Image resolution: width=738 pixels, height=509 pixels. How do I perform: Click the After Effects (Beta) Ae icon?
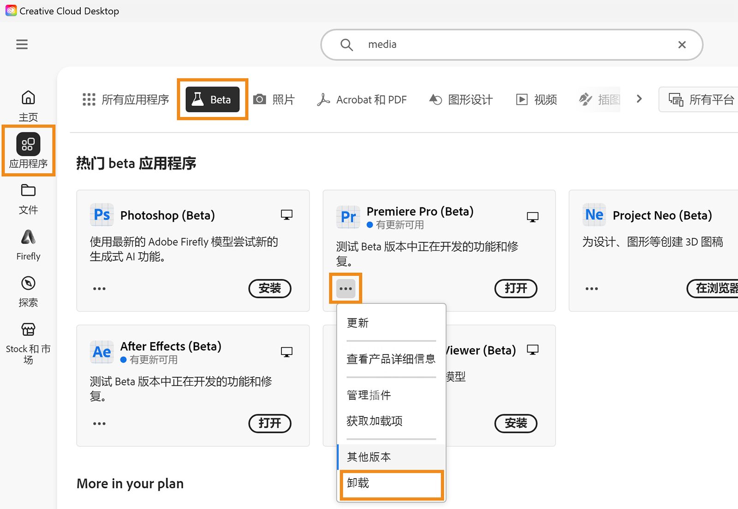pyautogui.click(x=102, y=352)
